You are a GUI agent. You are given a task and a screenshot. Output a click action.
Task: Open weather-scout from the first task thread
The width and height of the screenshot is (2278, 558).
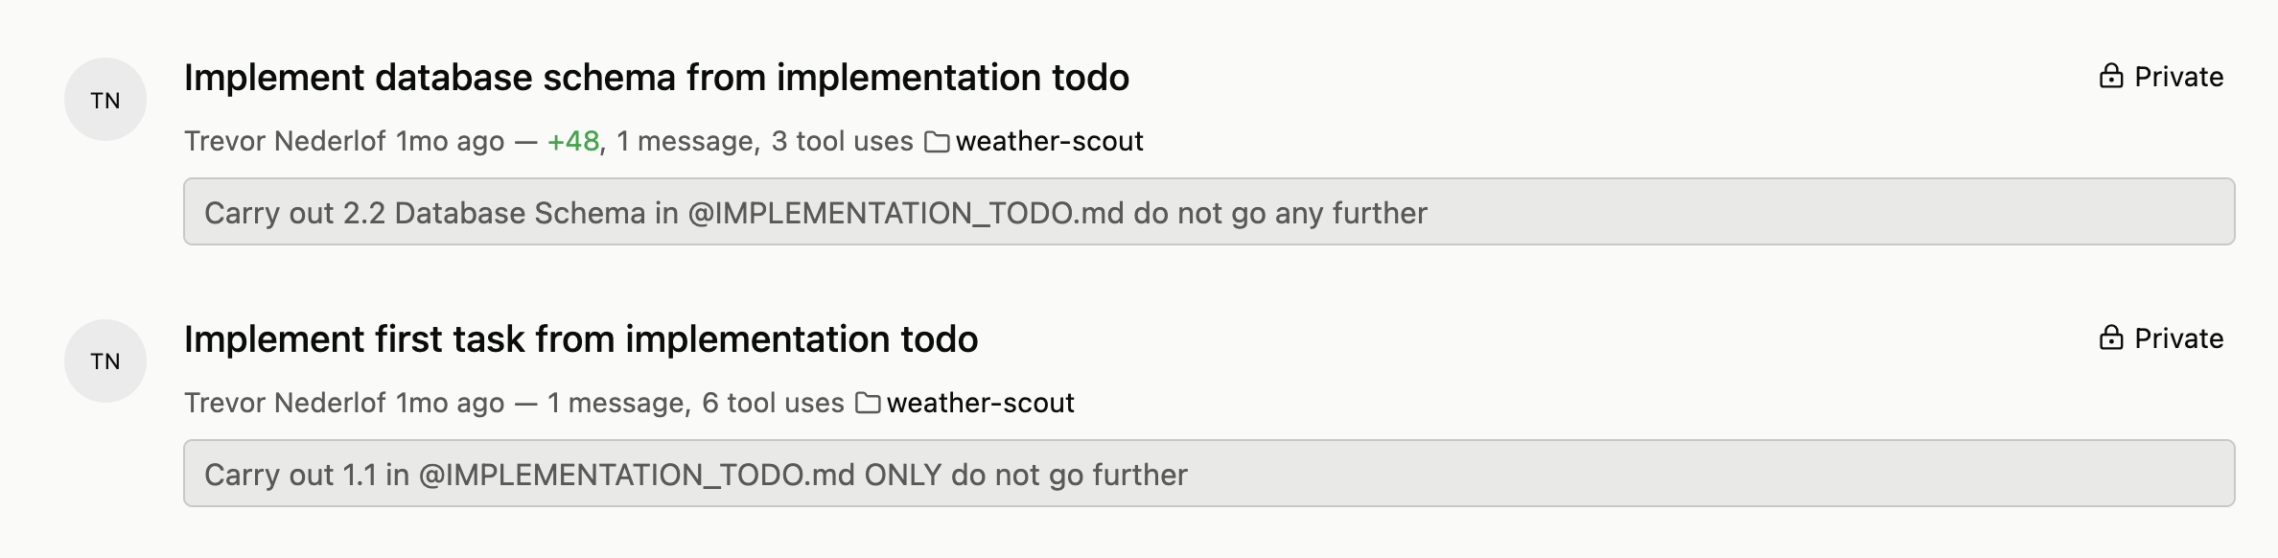pos(980,404)
